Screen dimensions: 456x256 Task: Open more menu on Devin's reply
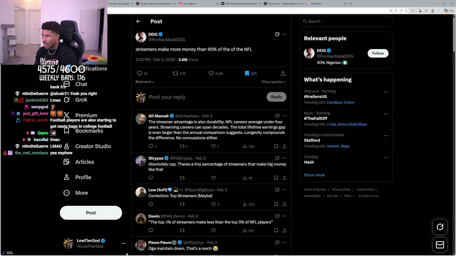(x=284, y=216)
